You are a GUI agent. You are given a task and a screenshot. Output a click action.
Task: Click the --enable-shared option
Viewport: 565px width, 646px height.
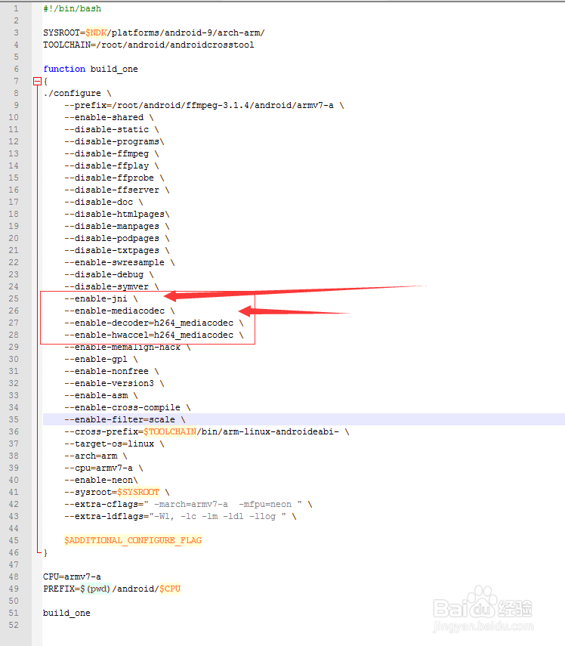click(x=109, y=117)
